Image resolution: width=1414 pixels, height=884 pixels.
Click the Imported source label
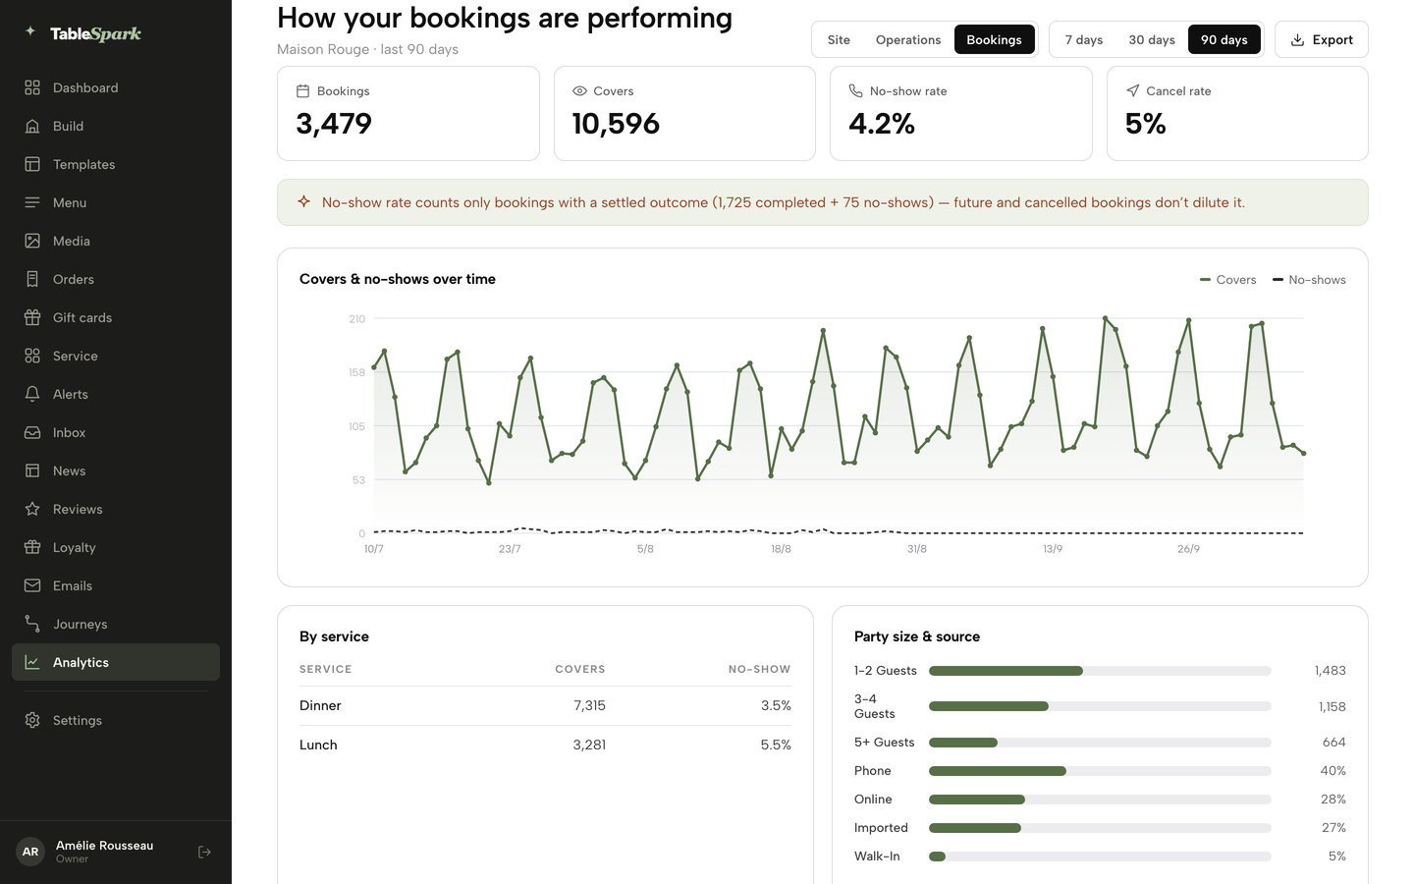[x=881, y=828]
